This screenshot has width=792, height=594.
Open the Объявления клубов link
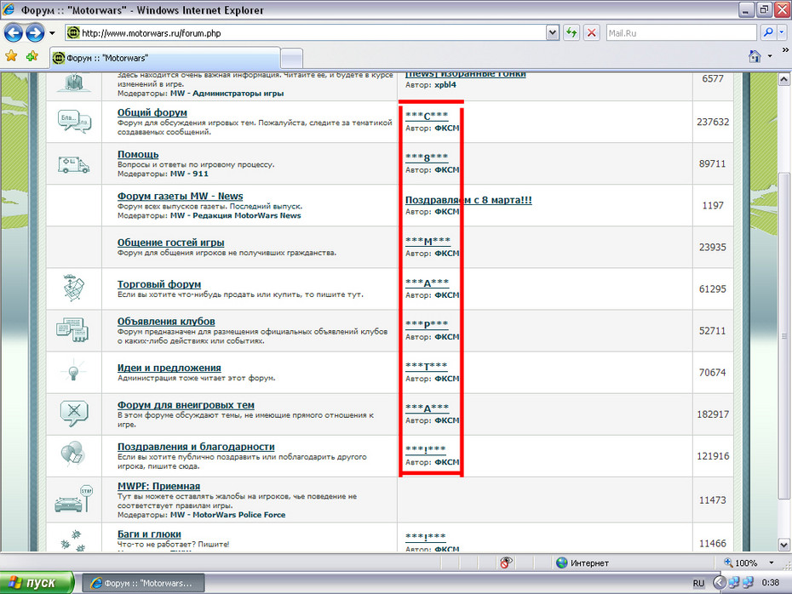point(166,322)
